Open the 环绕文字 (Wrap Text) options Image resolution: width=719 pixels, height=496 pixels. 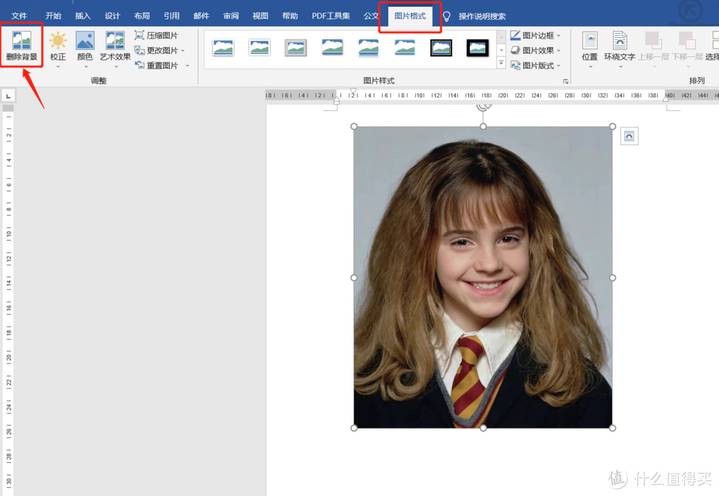click(620, 47)
